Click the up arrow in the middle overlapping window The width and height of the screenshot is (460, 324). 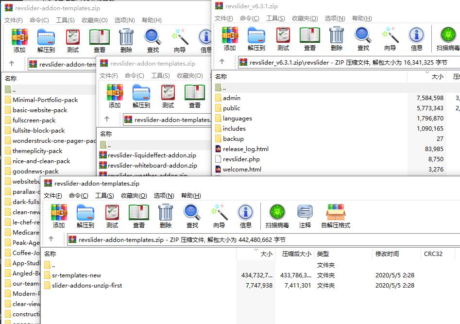107,119
